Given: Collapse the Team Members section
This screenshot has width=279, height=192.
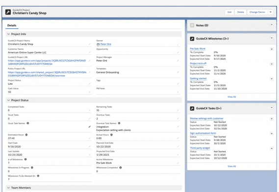Looking at the screenshot, I should tap(8, 188).
